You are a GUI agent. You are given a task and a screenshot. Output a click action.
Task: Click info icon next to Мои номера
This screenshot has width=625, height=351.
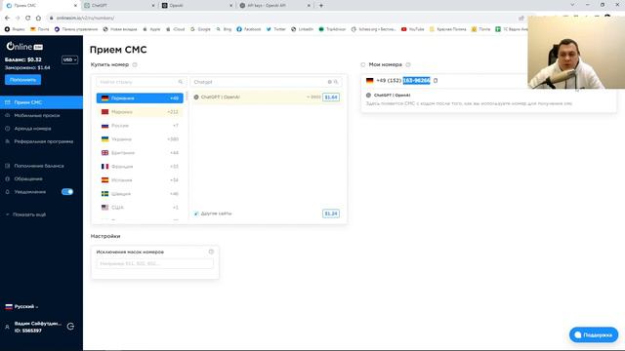tap(408, 64)
